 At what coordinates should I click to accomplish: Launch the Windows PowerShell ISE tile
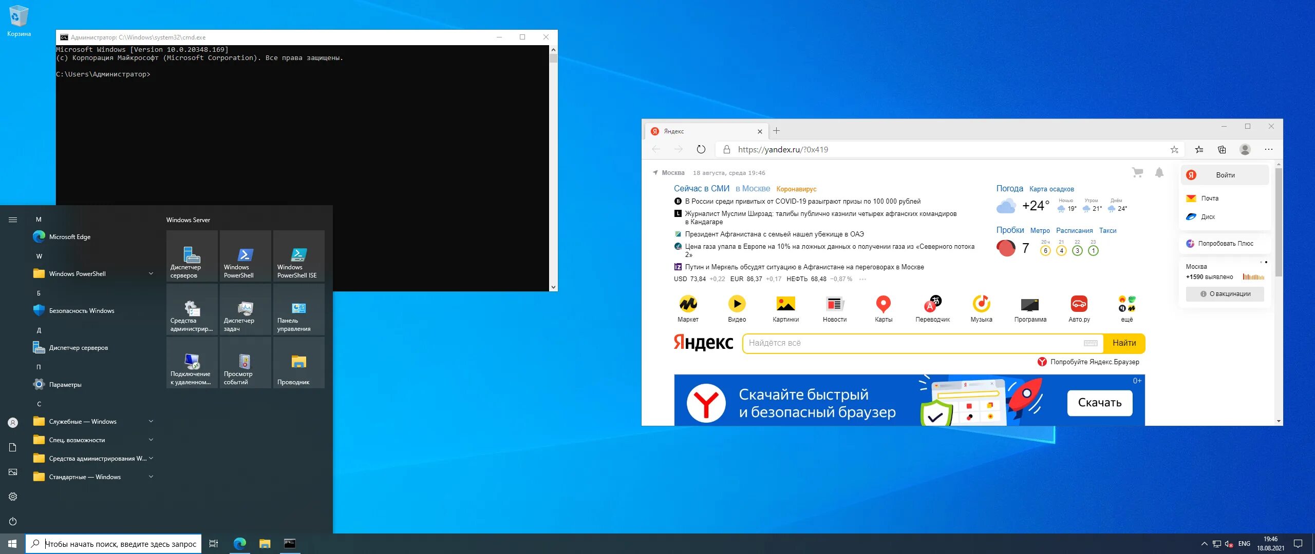point(298,256)
